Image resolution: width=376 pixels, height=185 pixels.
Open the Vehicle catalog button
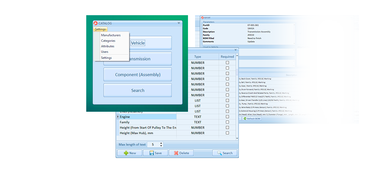[x=137, y=43]
